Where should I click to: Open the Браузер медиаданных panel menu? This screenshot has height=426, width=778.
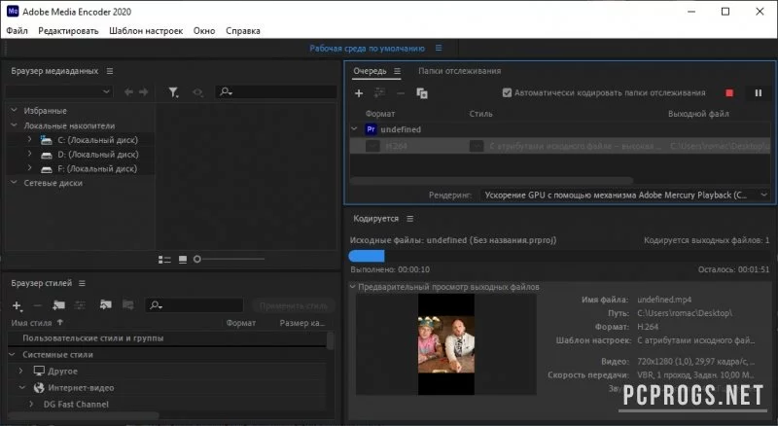pyautogui.click(x=110, y=71)
